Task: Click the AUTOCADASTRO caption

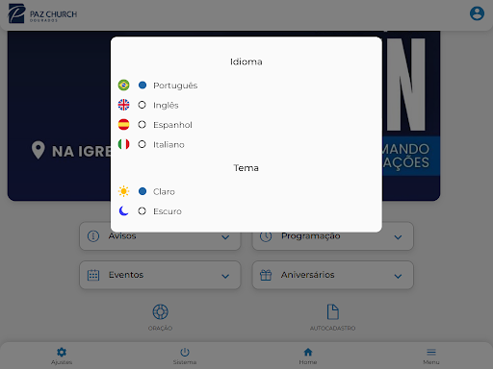Action: point(333,329)
